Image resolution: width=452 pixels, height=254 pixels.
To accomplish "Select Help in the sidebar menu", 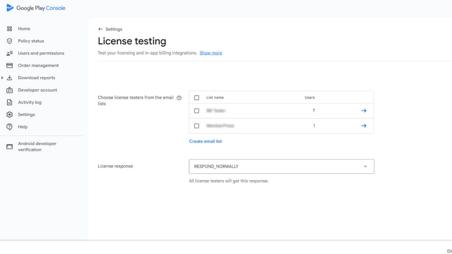I will [23, 127].
